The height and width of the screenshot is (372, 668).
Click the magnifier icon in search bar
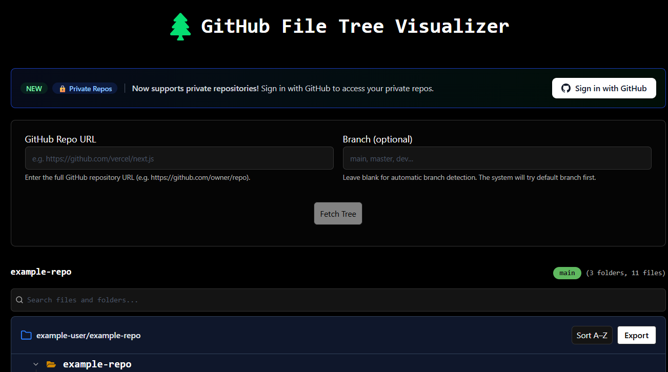[x=19, y=300]
